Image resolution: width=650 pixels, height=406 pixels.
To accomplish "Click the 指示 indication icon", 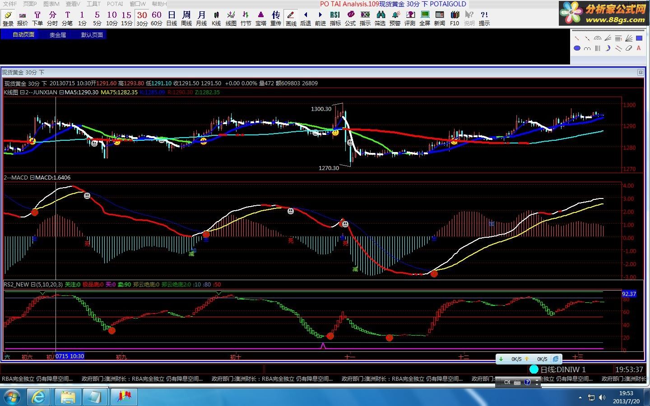I will point(365,18).
